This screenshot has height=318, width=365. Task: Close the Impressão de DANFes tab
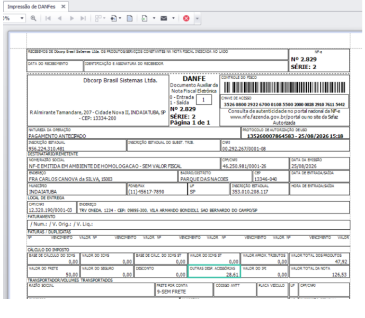click(63, 6)
